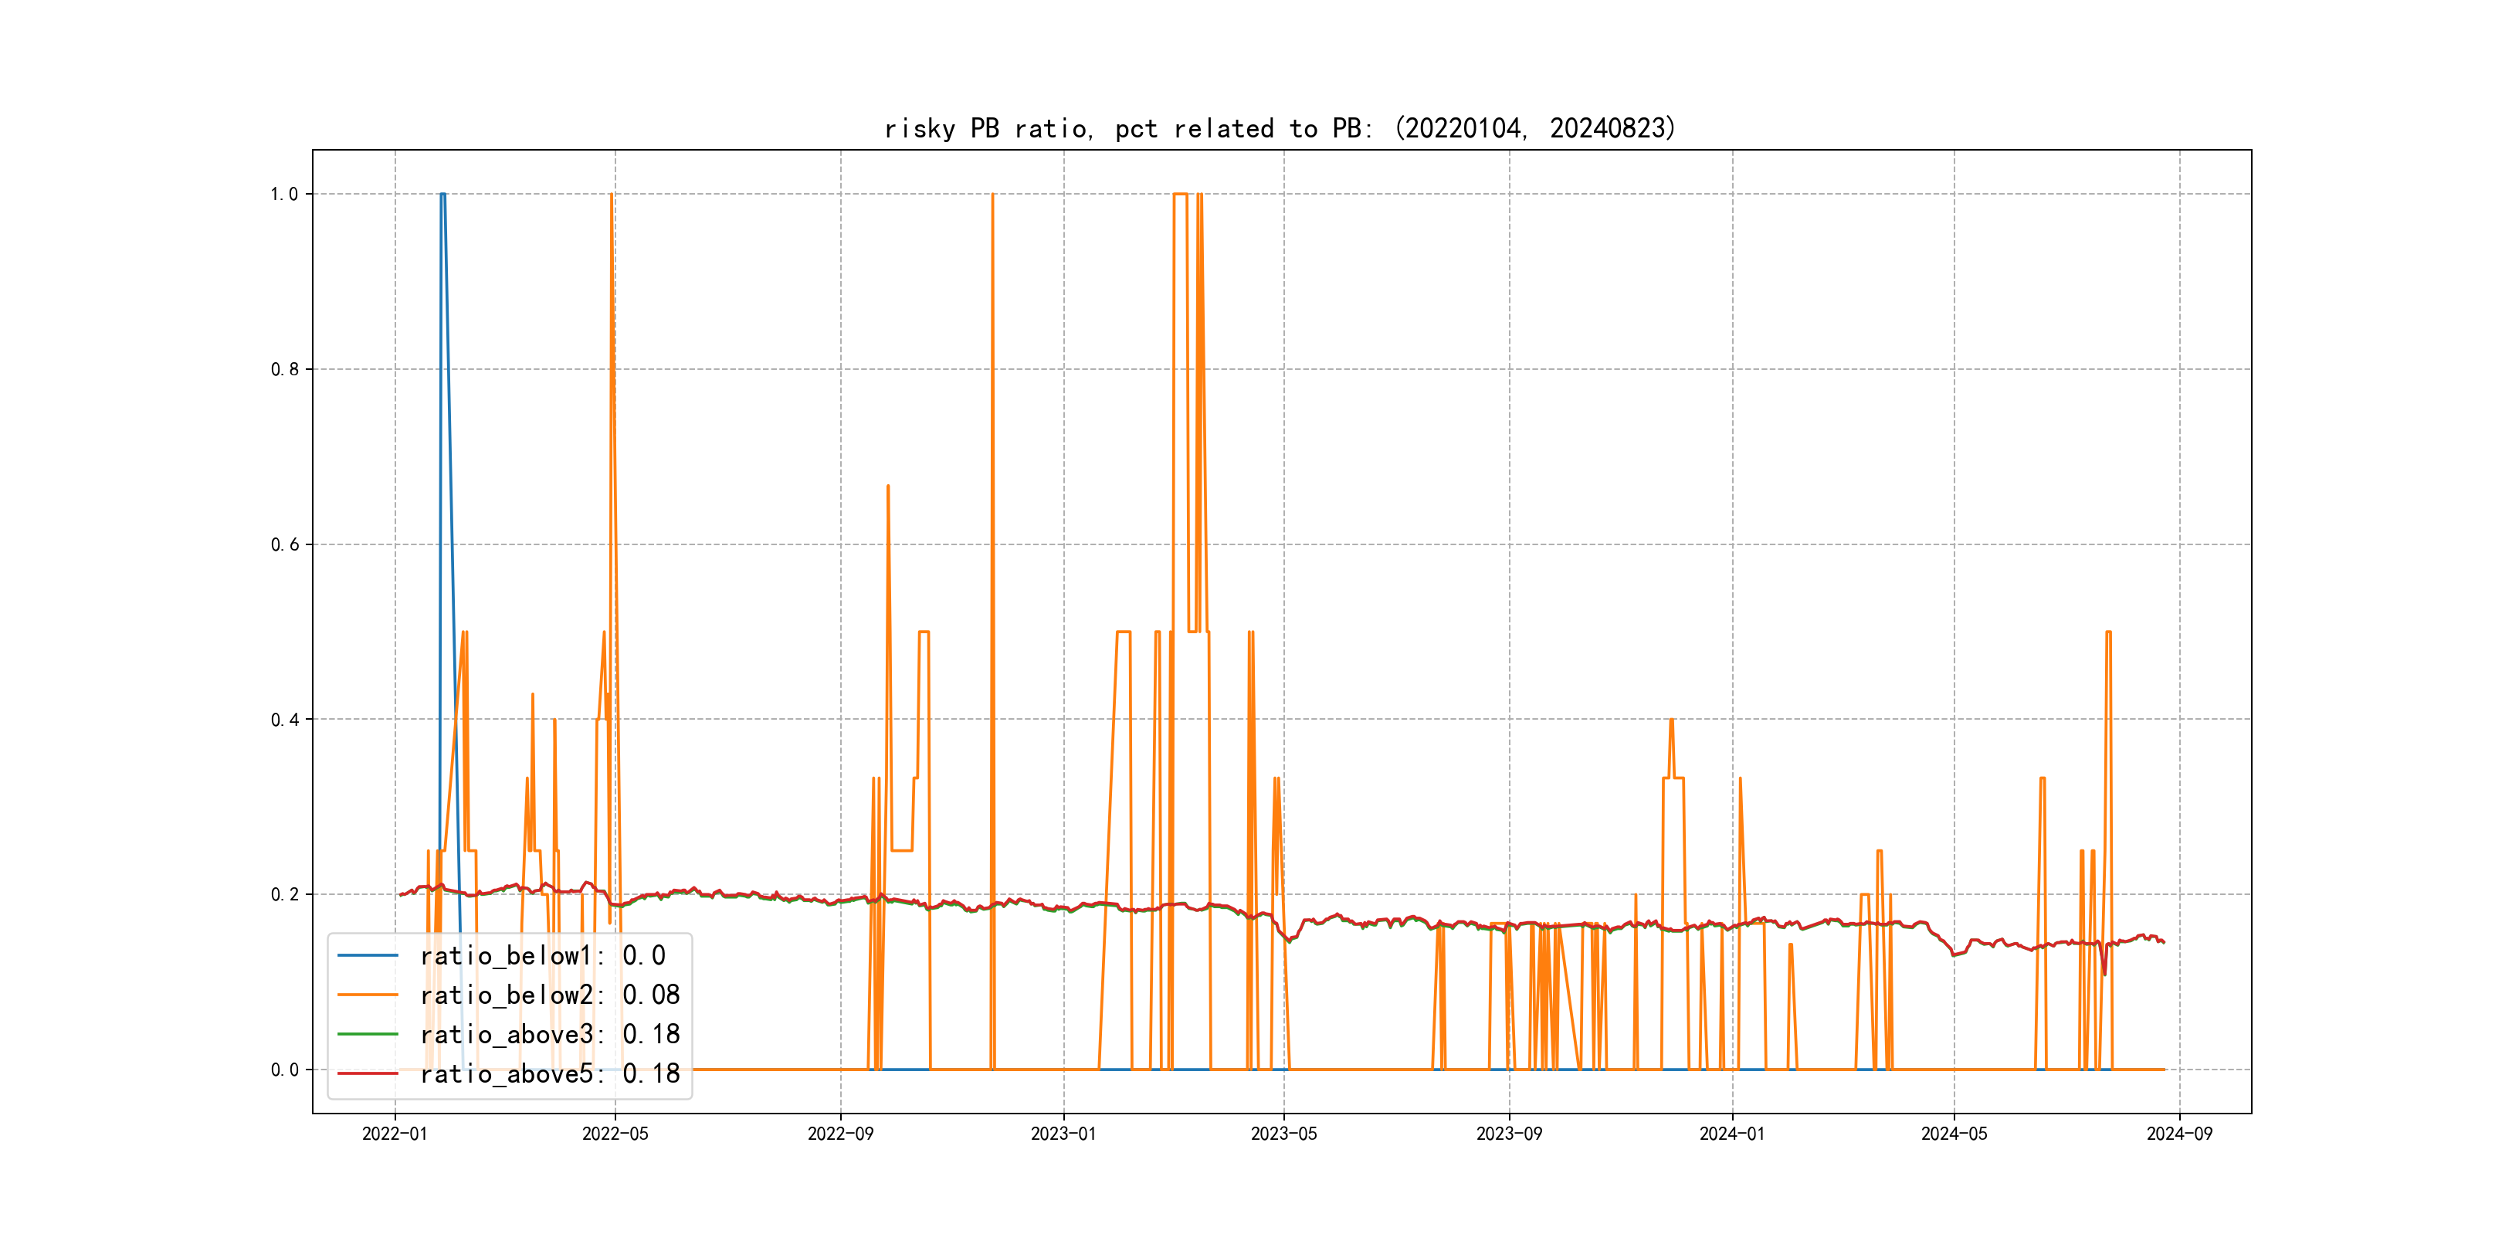
Task: Click the red ratio_above5 legend line
Action: click(367, 1073)
